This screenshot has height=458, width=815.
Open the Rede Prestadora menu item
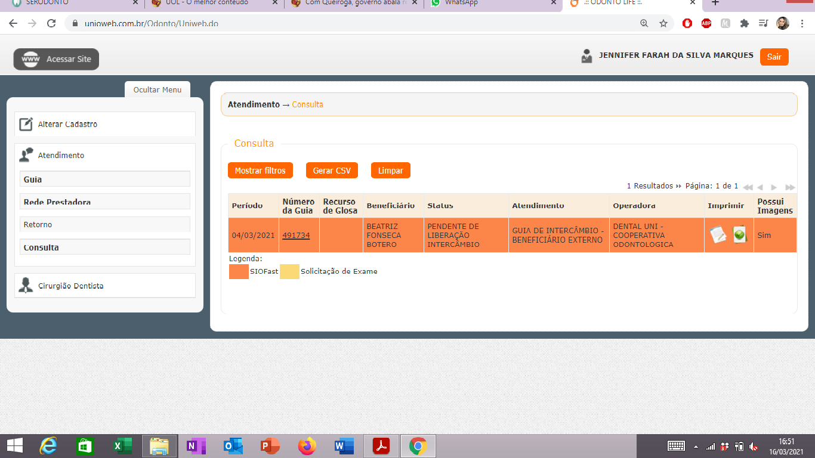pos(105,202)
